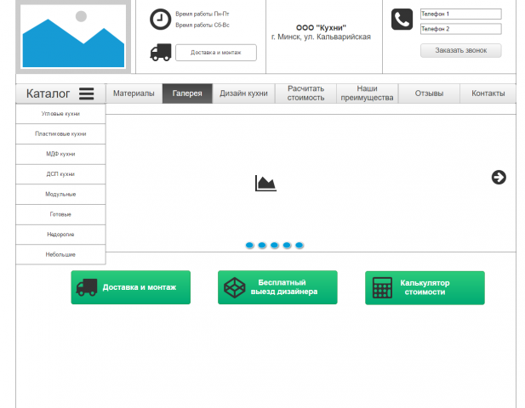
Task: Select the third slider dot
Action: point(275,245)
